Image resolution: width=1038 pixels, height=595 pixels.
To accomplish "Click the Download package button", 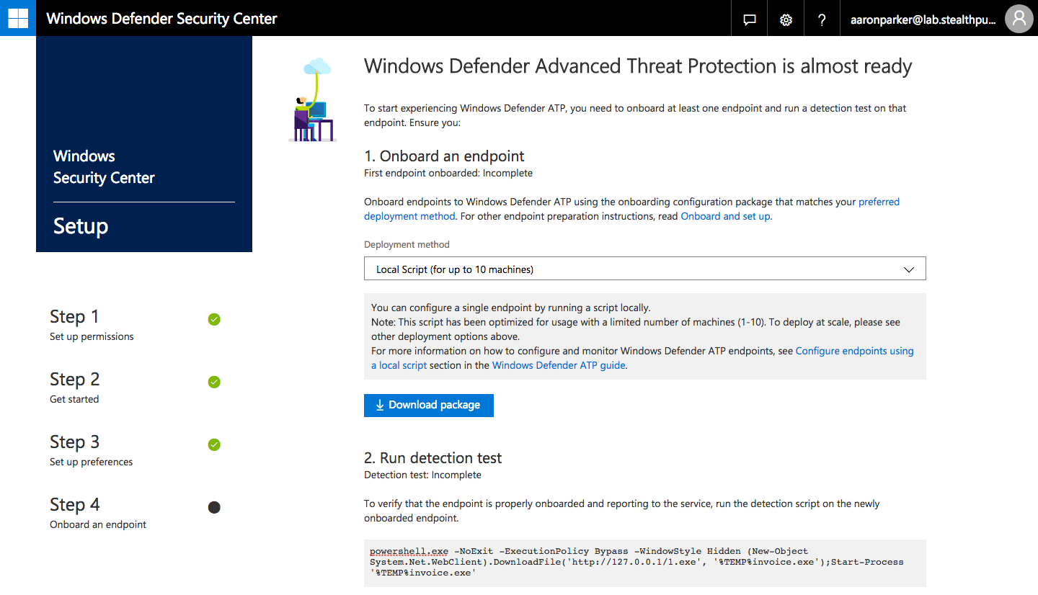I will [428, 405].
